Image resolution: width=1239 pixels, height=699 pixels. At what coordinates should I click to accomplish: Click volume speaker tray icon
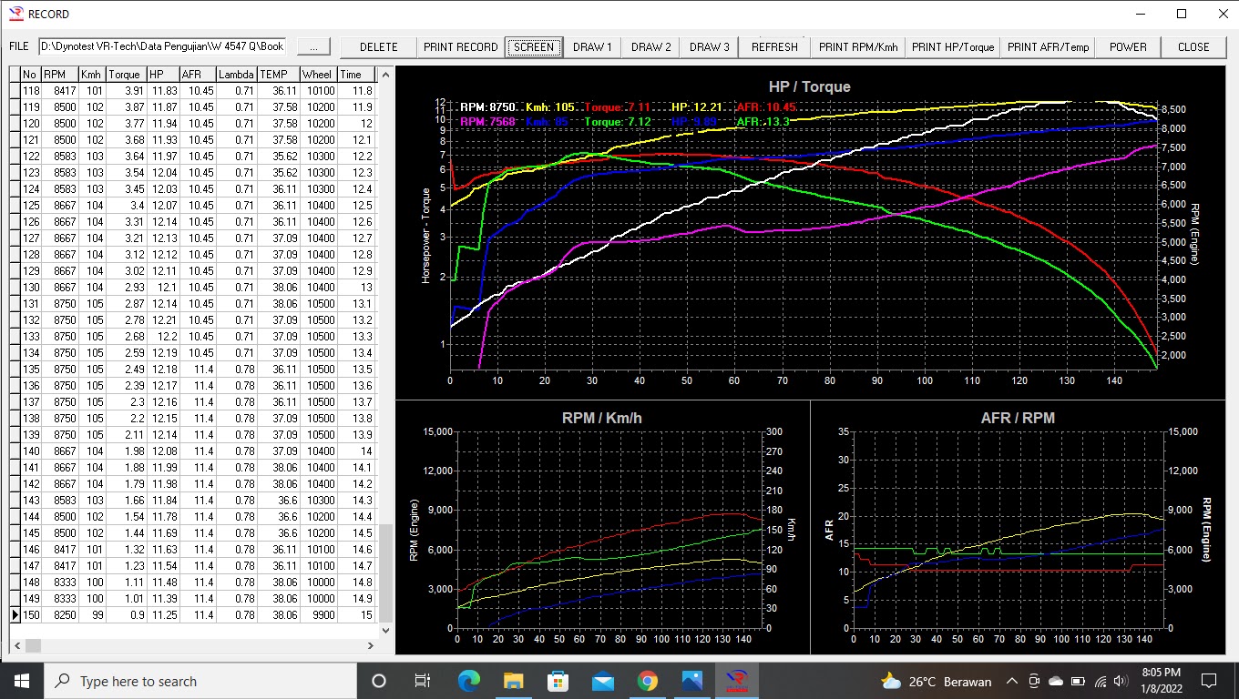click(1122, 682)
